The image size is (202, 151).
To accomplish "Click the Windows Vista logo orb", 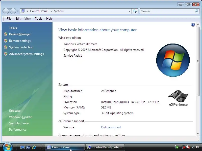I will [x=173, y=60].
